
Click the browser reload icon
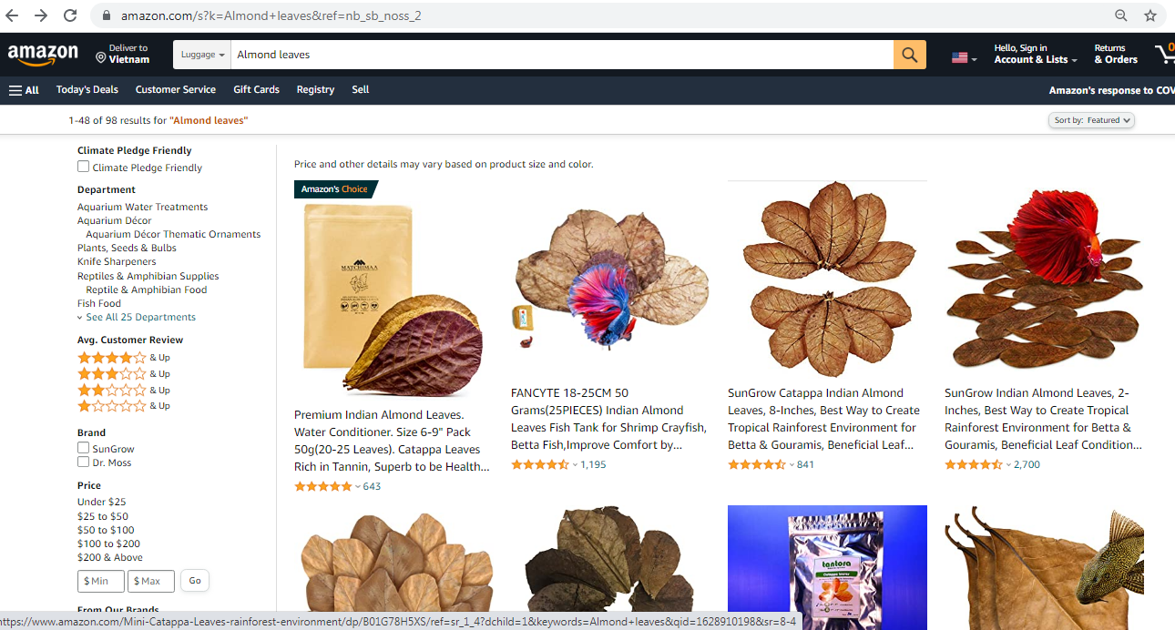(x=70, y=15)
